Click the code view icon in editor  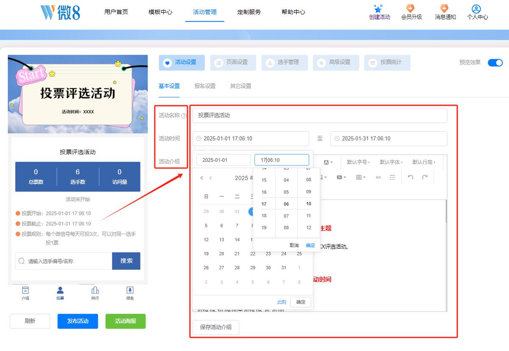pyautogui.click(x=378, y=177)
